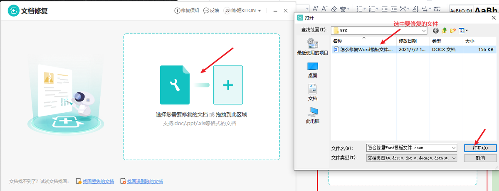Expand the 文件名 dropdown arrow

pyautogui.click(x=454, y=147)
